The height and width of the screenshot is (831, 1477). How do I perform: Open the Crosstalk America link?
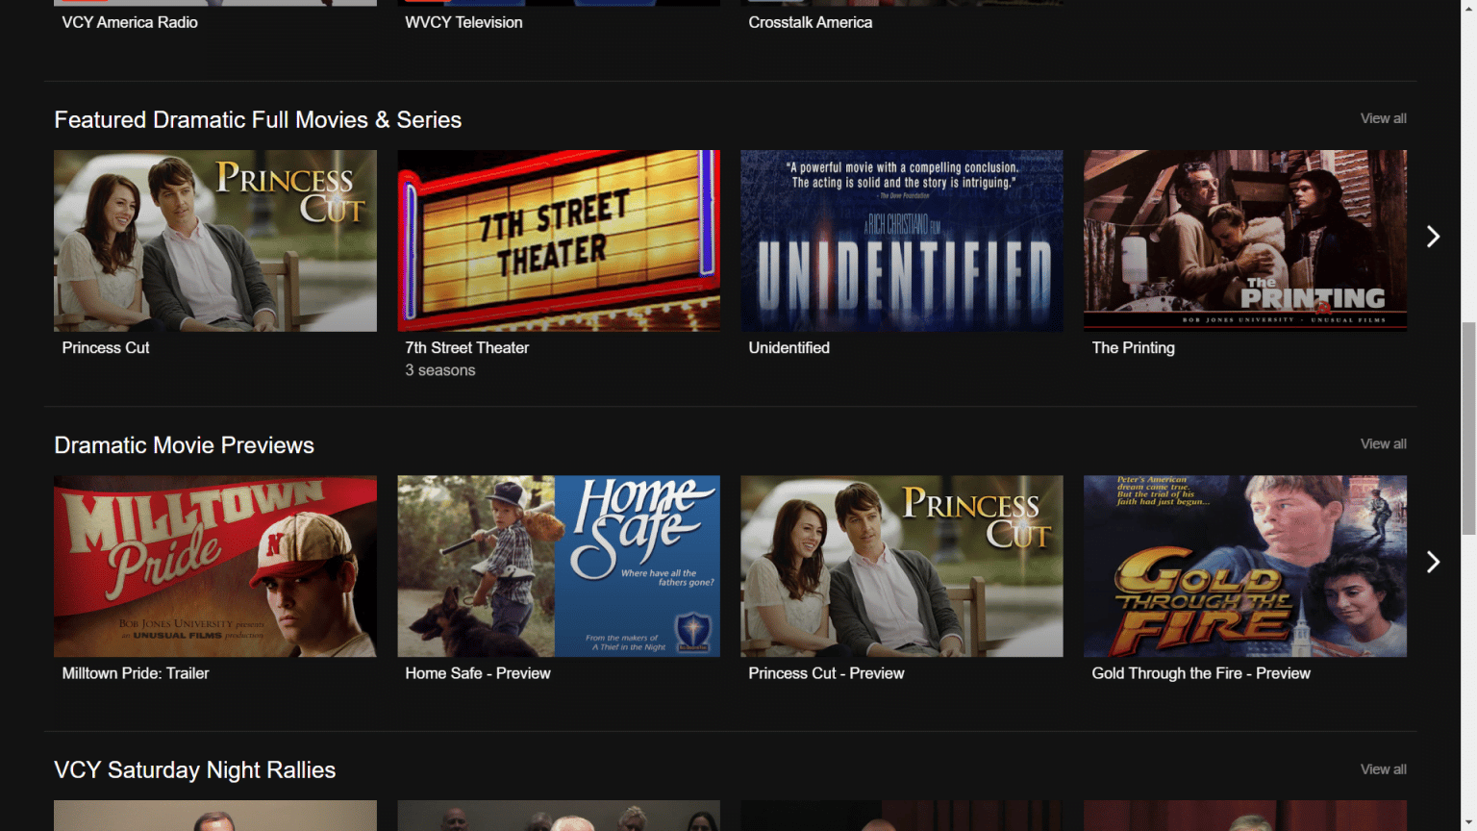tap(811, 22)
